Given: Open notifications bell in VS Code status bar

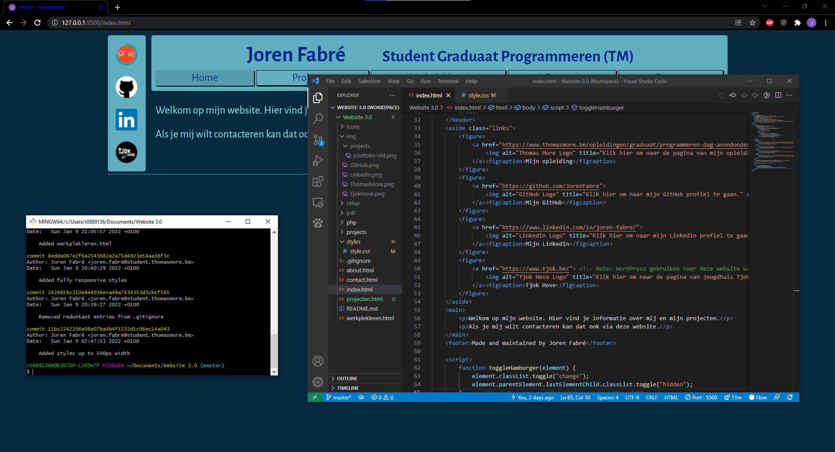Looking at the screenshot, I should pyautogui.click(x=790, y=397).
